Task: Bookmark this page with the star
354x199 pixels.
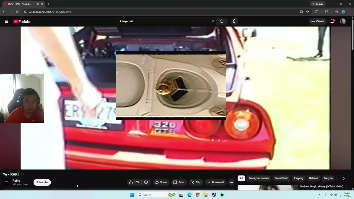Action: pos(308,12)
